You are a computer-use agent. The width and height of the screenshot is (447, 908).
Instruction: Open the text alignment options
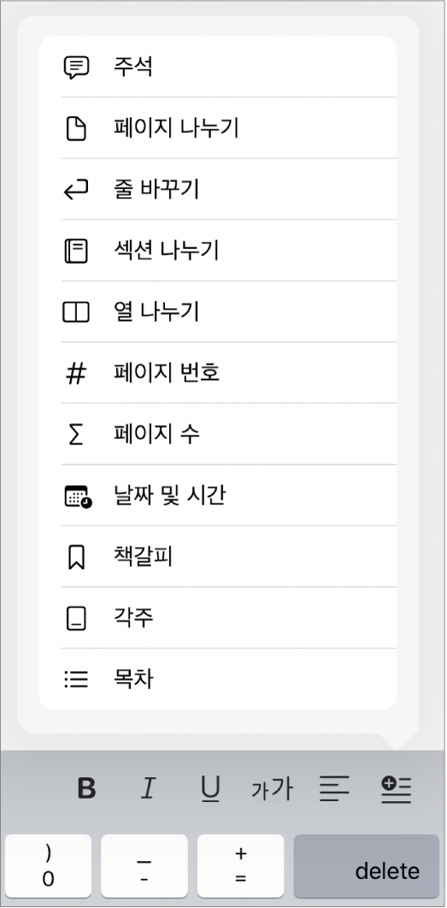[x=335, y=789]
